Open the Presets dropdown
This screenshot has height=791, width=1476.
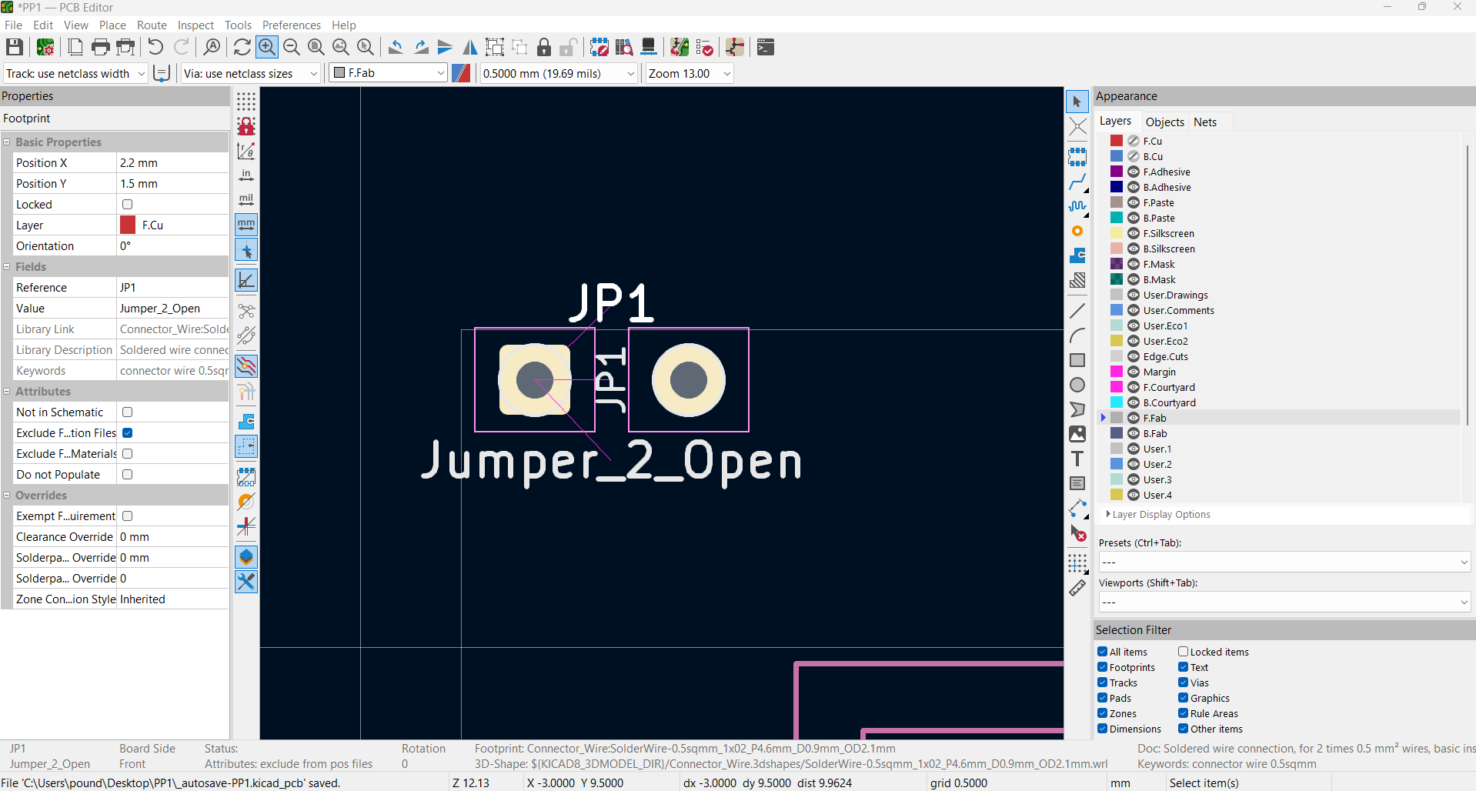point(1284,562)
